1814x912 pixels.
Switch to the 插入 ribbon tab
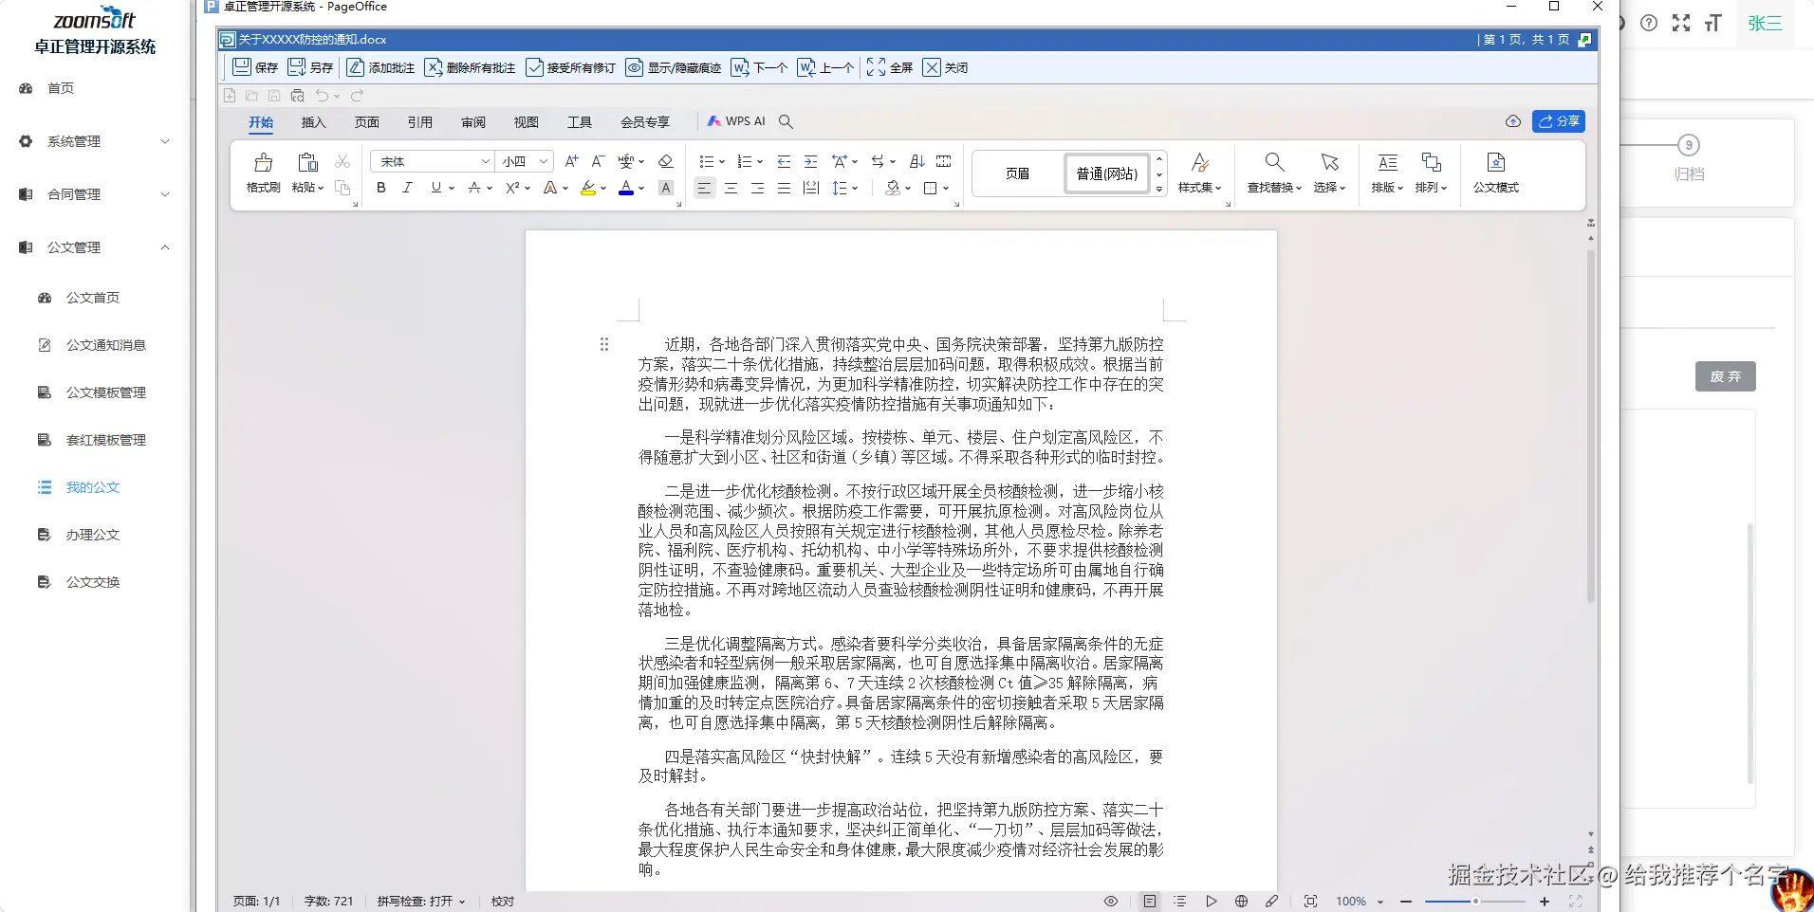313,122
